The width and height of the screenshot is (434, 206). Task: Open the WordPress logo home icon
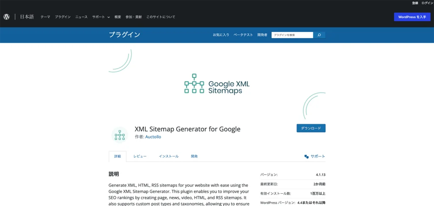click(6, 17)
